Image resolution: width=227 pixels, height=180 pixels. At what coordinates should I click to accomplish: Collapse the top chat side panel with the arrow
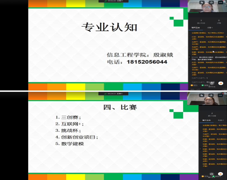pos(189,57)
